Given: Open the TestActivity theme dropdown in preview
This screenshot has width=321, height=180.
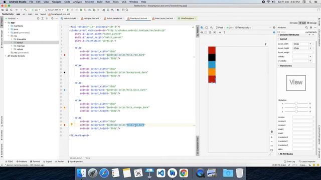Looking at the screenshot, I should coord(243,27).
